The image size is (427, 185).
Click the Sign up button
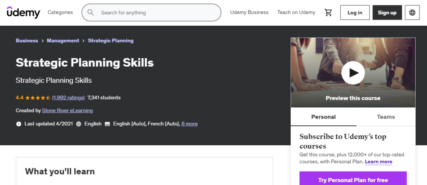click(x=387, y=13)
